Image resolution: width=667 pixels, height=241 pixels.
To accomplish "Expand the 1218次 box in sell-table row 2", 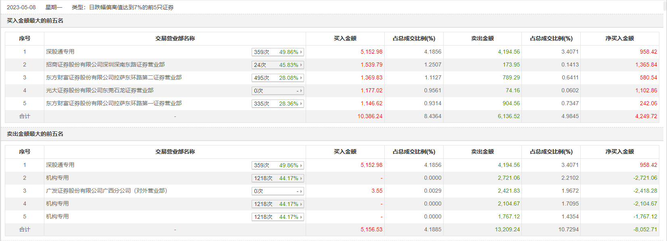I will (x=277, y=178).
